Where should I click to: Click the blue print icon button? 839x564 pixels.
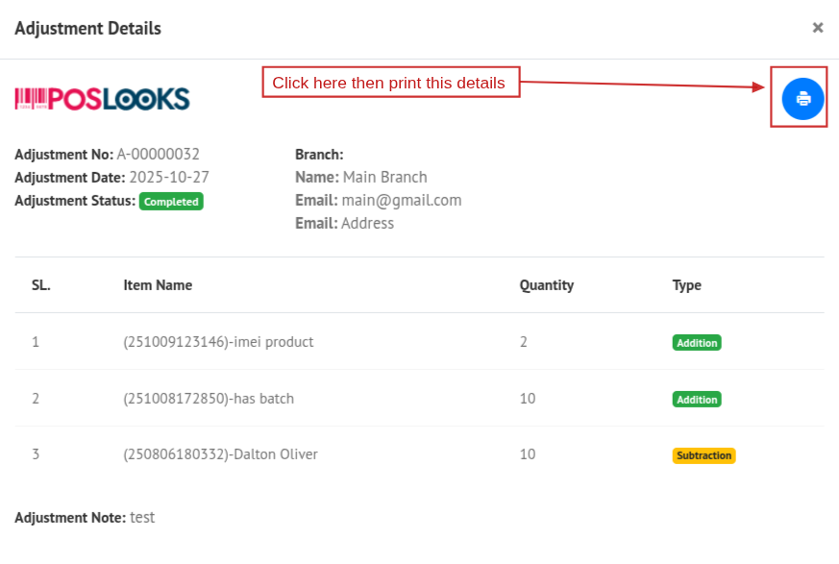[x=802, y=98]
